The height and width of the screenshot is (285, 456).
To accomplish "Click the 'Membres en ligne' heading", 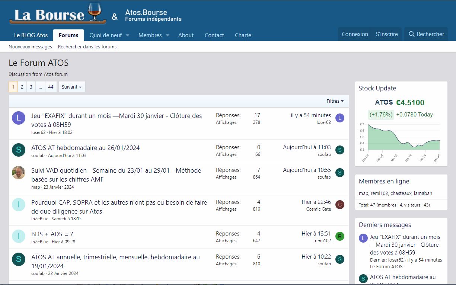I will click(x=384, y=182).
